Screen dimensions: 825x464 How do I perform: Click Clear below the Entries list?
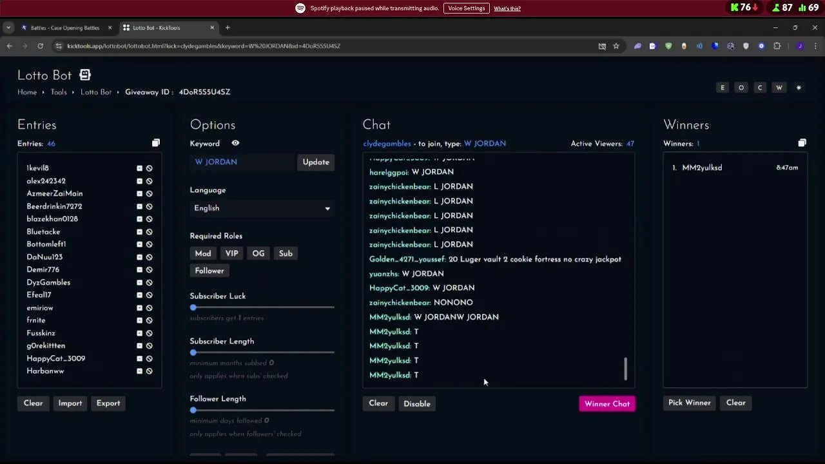[x=34, y=403]
